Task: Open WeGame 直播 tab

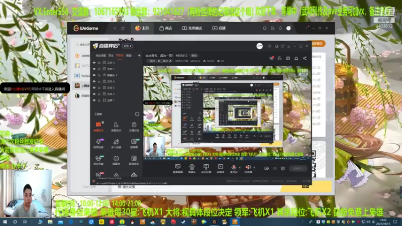Action: (x=219, y=28)
